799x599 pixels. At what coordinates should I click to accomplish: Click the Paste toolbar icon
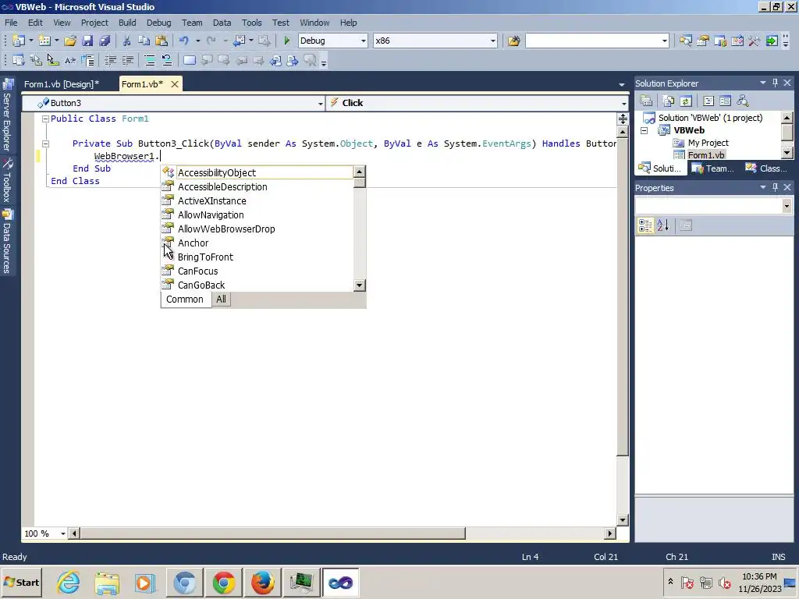click(162, 41)
